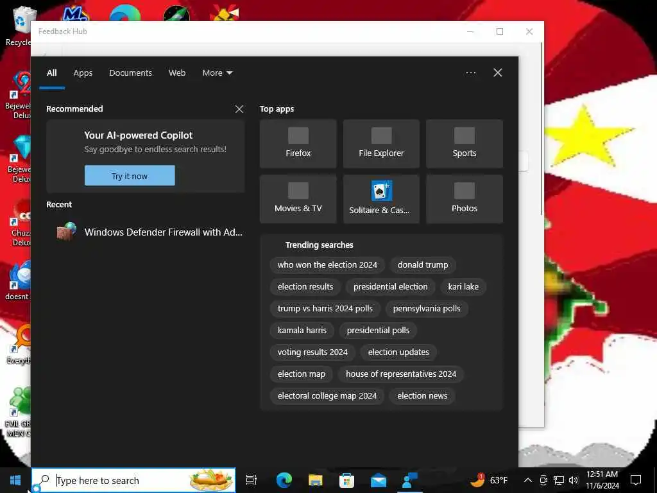Select the 'election updates' trending chip
This screenshot has height=493, width=657.
(398, 352)
